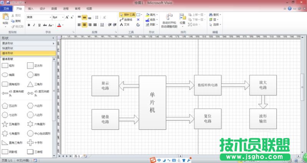This screenshot has width=307, height=163.
Task: Click the increase indent icon
Action: click(115, 25)
